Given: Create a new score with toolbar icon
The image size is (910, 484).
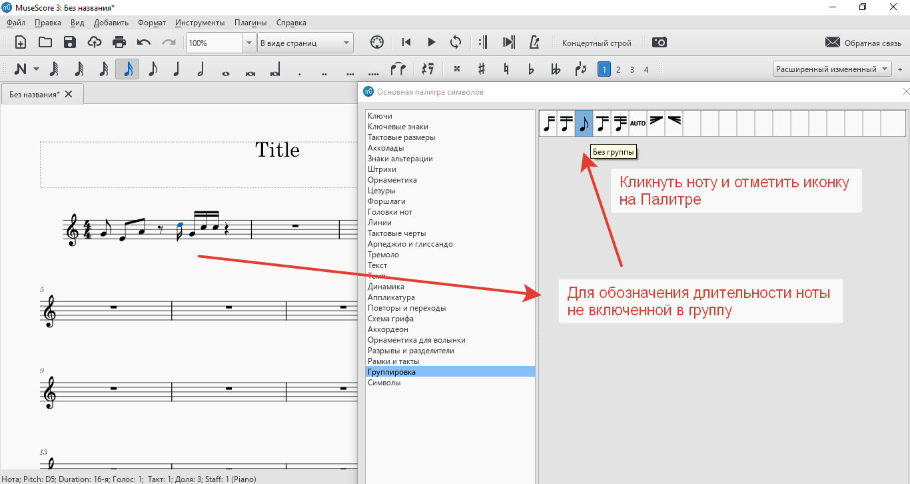Looking at the screenshot, I should pyautogui.click(x=21, y=43).
